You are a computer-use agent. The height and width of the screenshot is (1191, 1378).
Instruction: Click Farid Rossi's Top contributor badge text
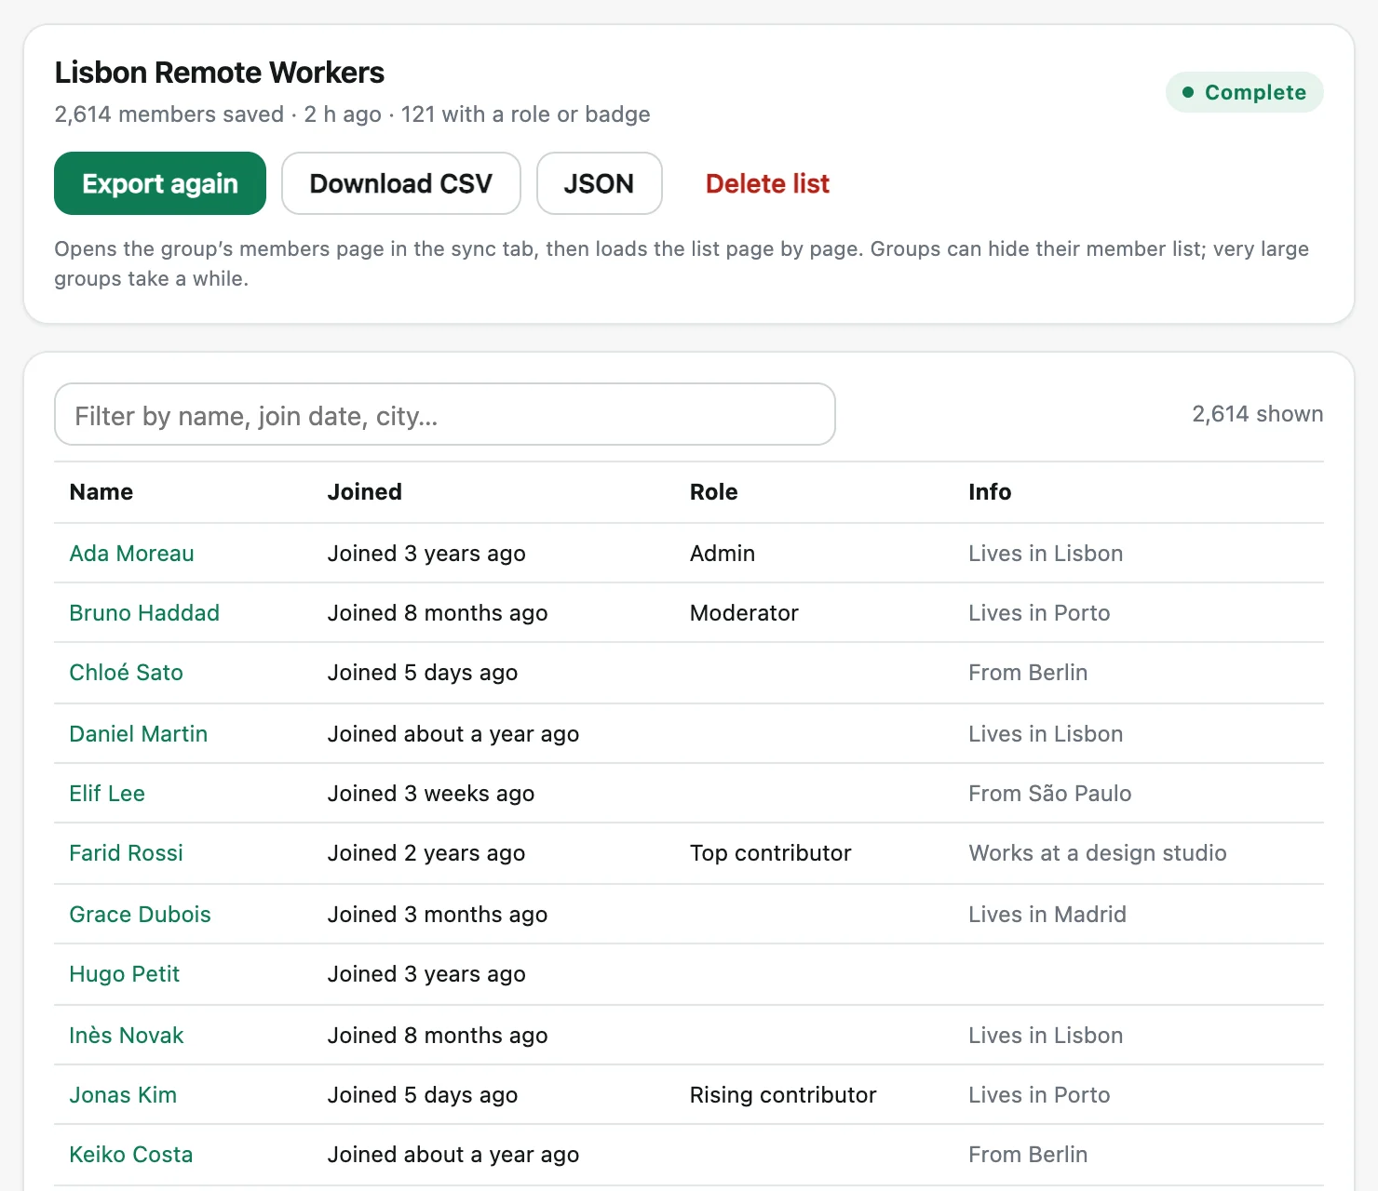pyautogui.click(x=770, y=853)
